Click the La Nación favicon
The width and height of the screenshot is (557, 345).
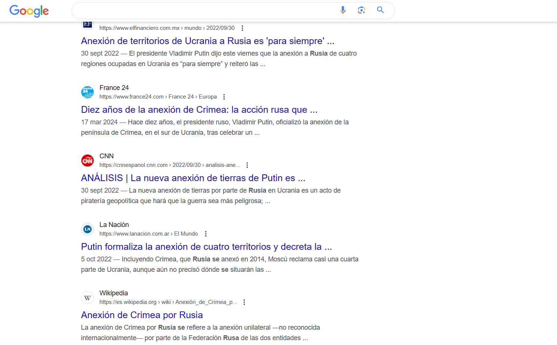point(88,229)
